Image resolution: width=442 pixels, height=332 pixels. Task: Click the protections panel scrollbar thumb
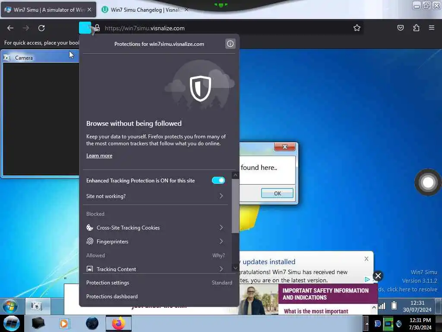(235, 206)
